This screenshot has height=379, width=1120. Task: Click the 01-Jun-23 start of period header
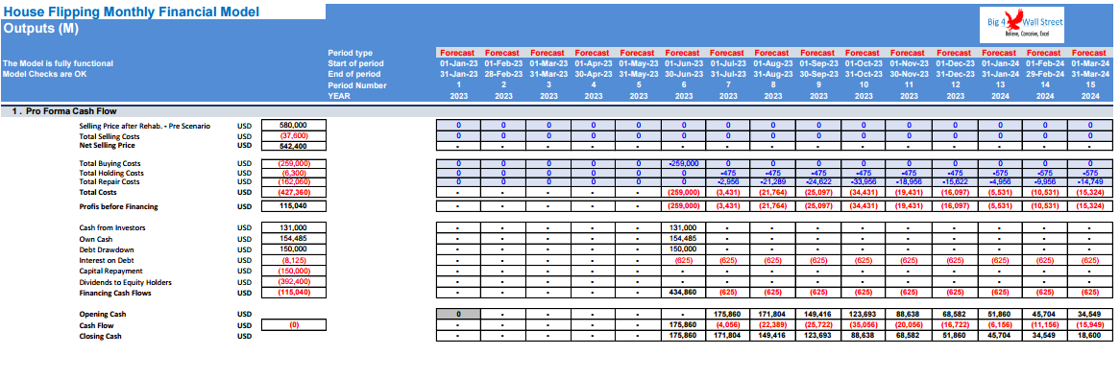point(684,63)
